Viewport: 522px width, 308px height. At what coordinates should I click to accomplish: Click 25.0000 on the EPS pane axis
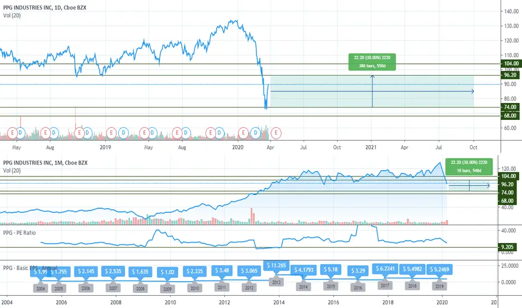pos(510,265)
